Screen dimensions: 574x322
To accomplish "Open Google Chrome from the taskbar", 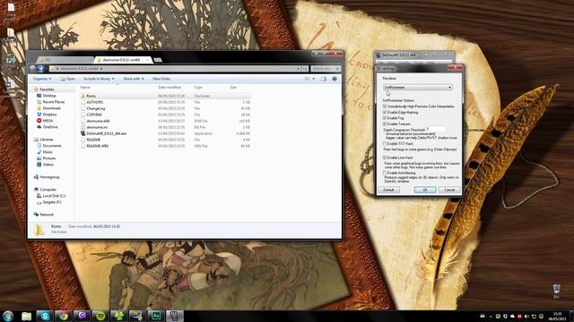I will pyautogui.click(x=64, y=316).
